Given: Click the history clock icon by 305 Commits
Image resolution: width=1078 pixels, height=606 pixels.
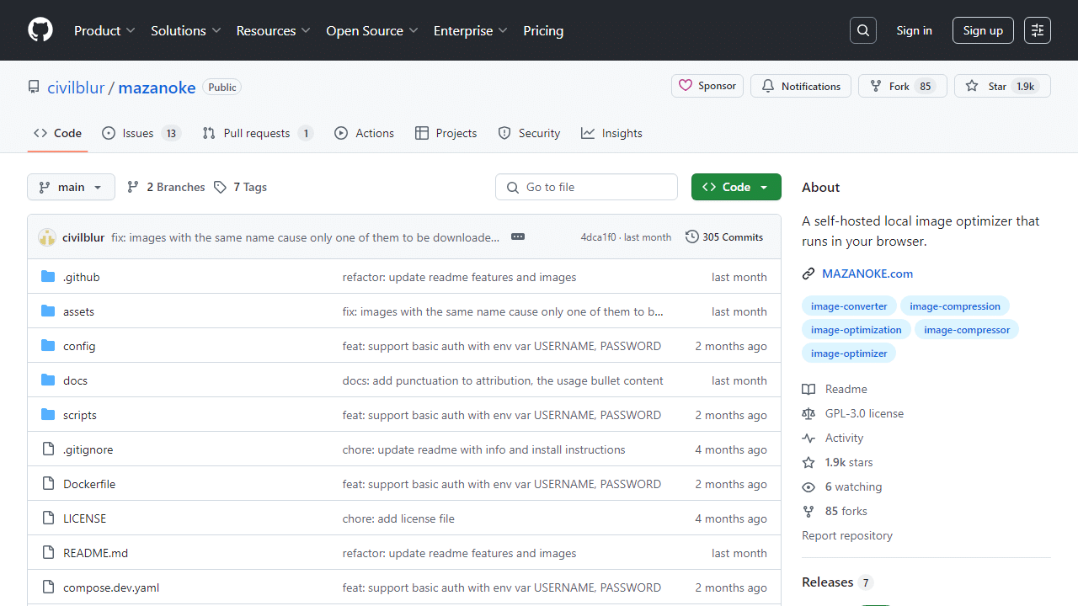Looking at the screenshot, I should click(692, 237).
